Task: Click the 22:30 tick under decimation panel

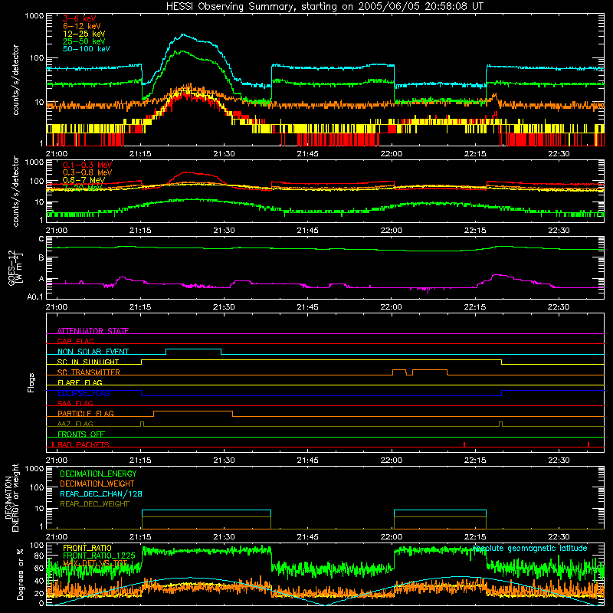Action: [559, 537]
